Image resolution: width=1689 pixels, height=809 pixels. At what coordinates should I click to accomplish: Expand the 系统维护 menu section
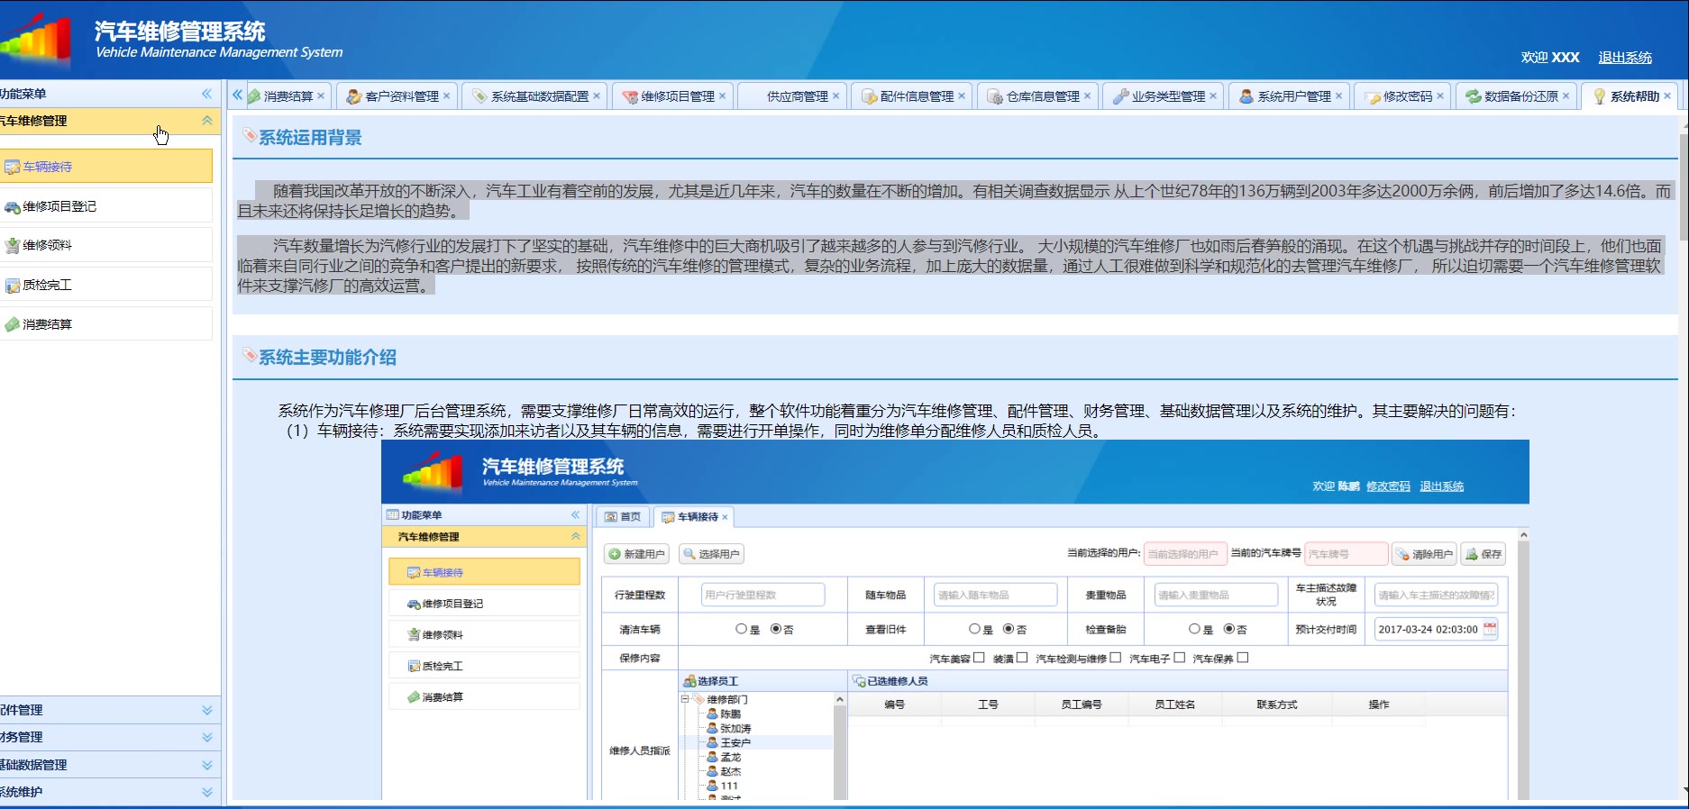click(x=206, y=792)
